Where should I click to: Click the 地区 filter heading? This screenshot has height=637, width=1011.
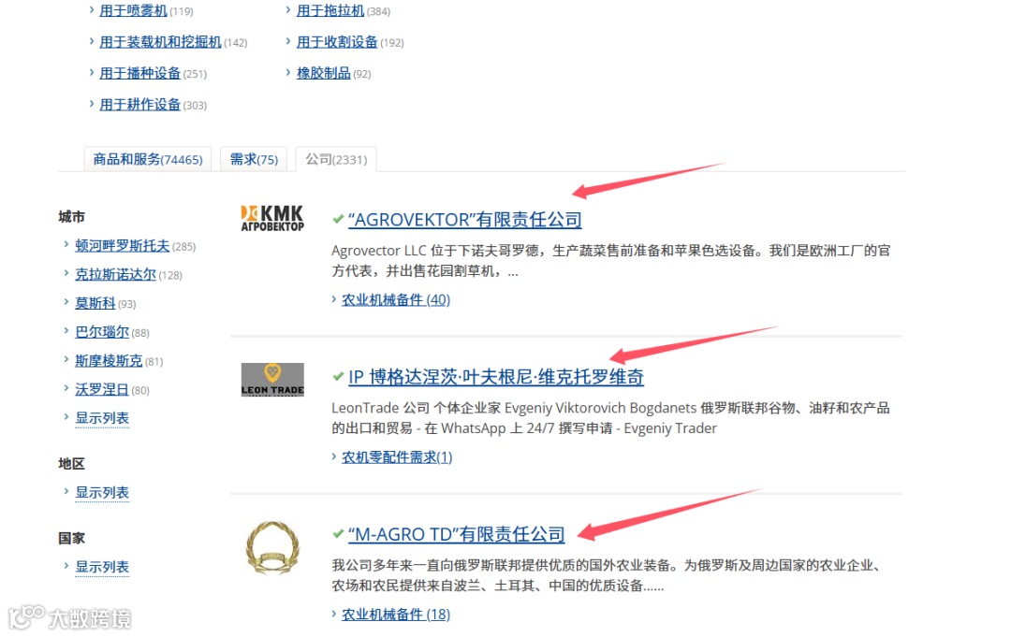71,464
